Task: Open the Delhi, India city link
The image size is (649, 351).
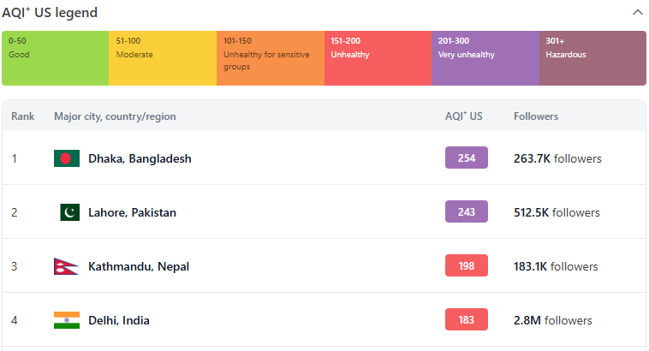Action: (x=119, y=320)
